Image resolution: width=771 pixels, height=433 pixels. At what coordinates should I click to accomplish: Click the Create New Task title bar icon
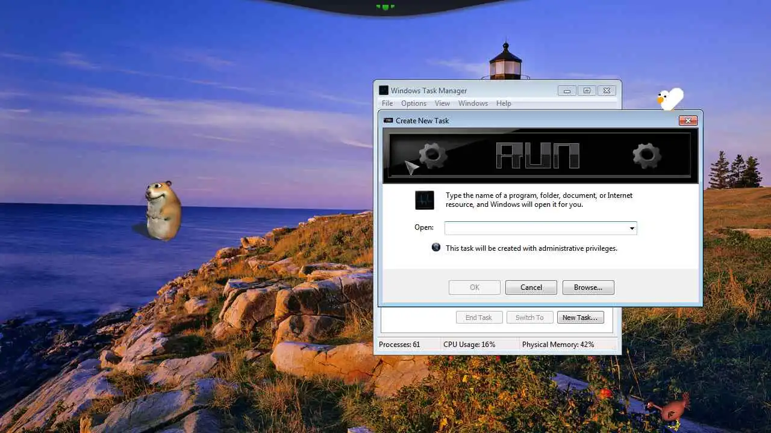coord(389,121)
